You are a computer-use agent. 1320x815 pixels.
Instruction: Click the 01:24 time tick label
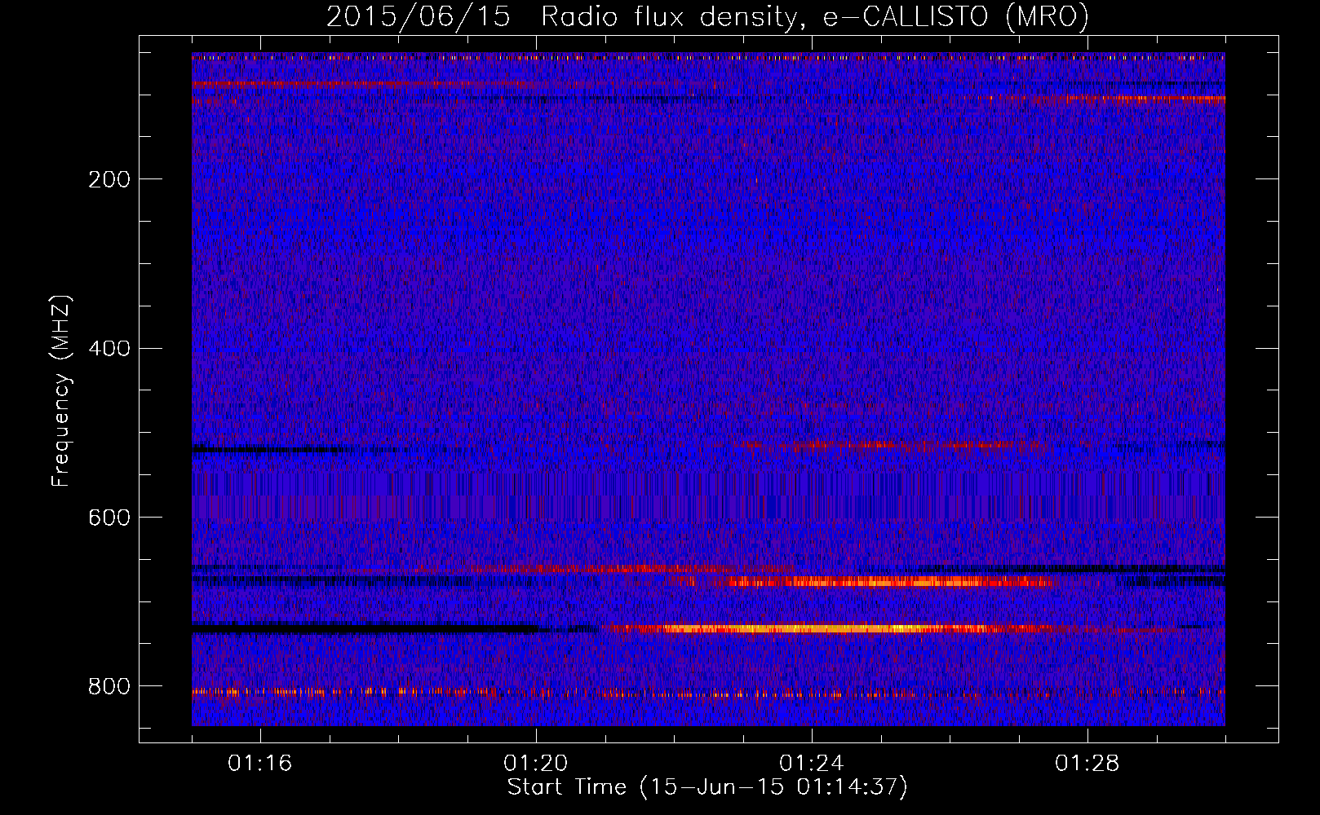[x=812, y=764]
